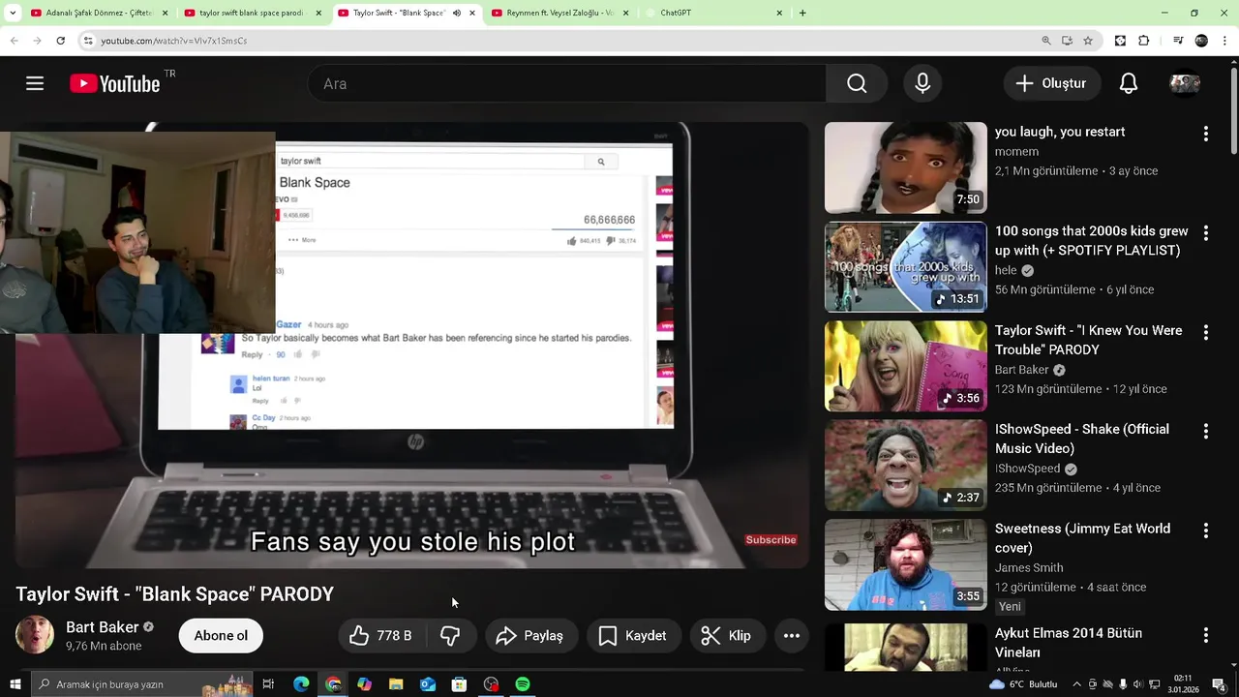Image resolution: width=1239 pixels, height=697 pixels.
Task: Show hidden system tray icons
Action: 1077,684
